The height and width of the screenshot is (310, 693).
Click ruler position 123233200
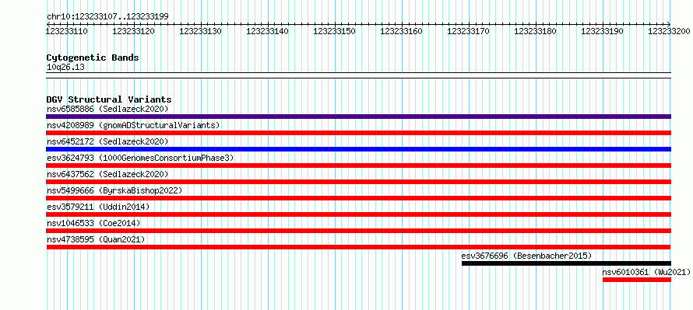(x=669, y=31)
